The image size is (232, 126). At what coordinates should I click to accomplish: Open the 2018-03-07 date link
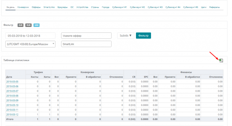tap(12, 91)
